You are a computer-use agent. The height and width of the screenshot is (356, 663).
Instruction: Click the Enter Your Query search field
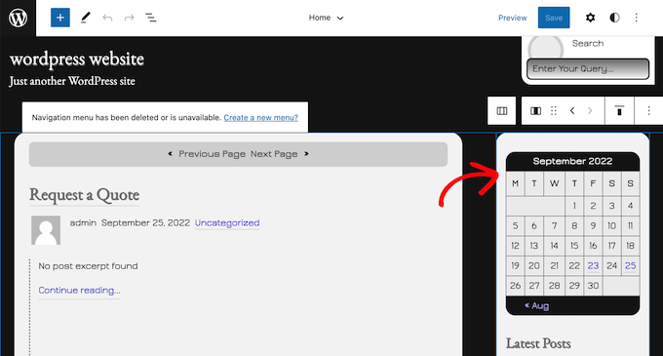coord(588,69)
